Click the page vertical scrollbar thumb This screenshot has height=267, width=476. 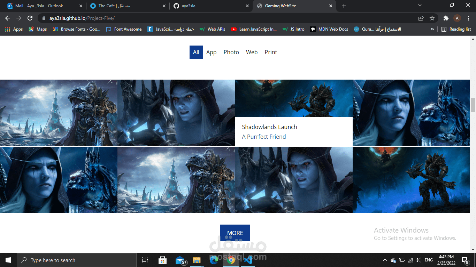473,105
